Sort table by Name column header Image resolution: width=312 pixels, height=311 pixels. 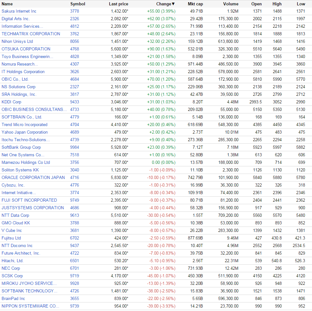click(7, 4)
